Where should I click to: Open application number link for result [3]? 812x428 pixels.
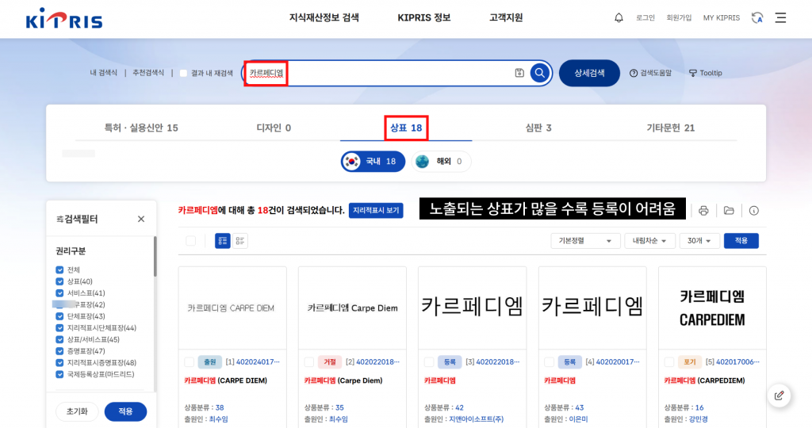(x=498, y=361)
